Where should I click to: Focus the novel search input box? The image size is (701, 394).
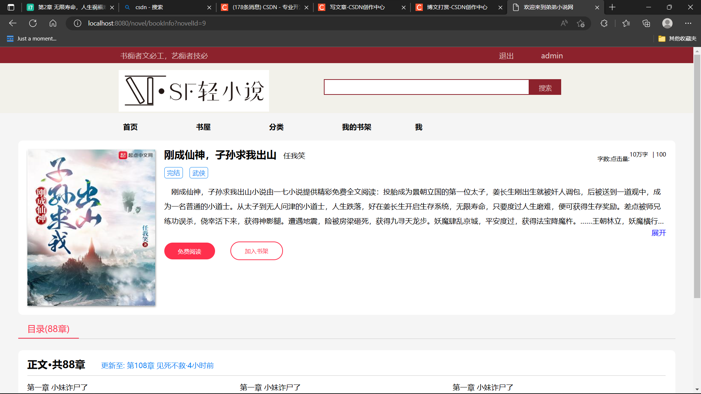point(426,87)
